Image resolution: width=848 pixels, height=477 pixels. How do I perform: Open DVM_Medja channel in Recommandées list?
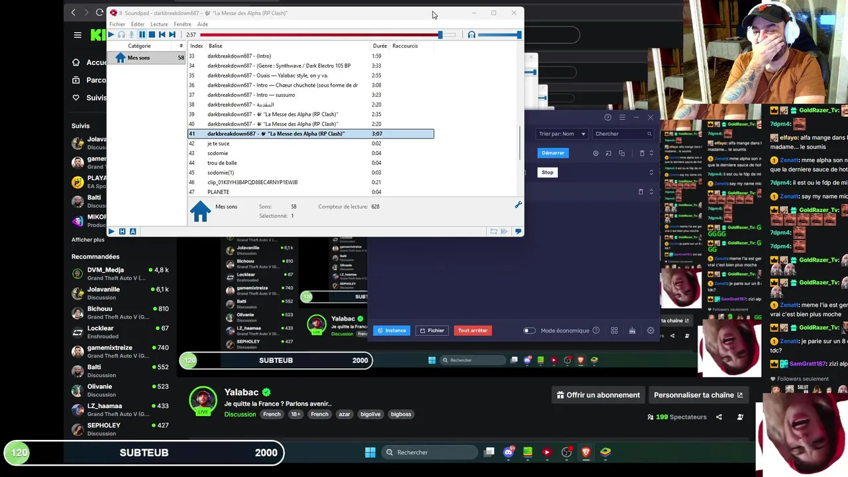(x=121, y=274)
